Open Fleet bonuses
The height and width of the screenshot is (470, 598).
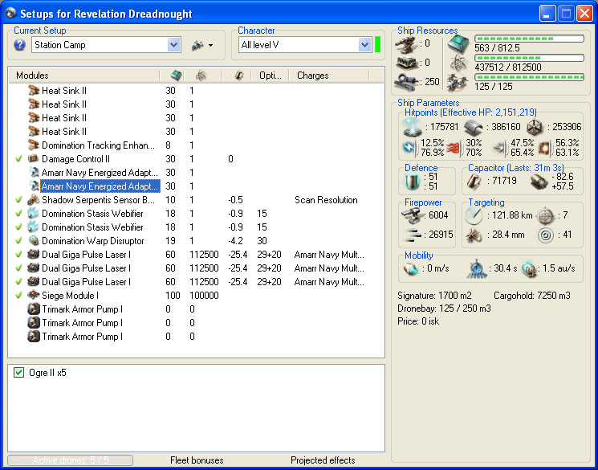(x=197, y=460)
